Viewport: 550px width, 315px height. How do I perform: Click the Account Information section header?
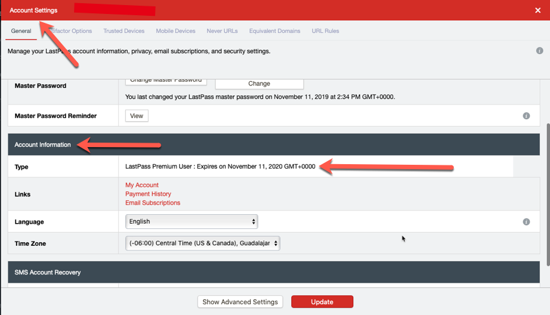273,145
